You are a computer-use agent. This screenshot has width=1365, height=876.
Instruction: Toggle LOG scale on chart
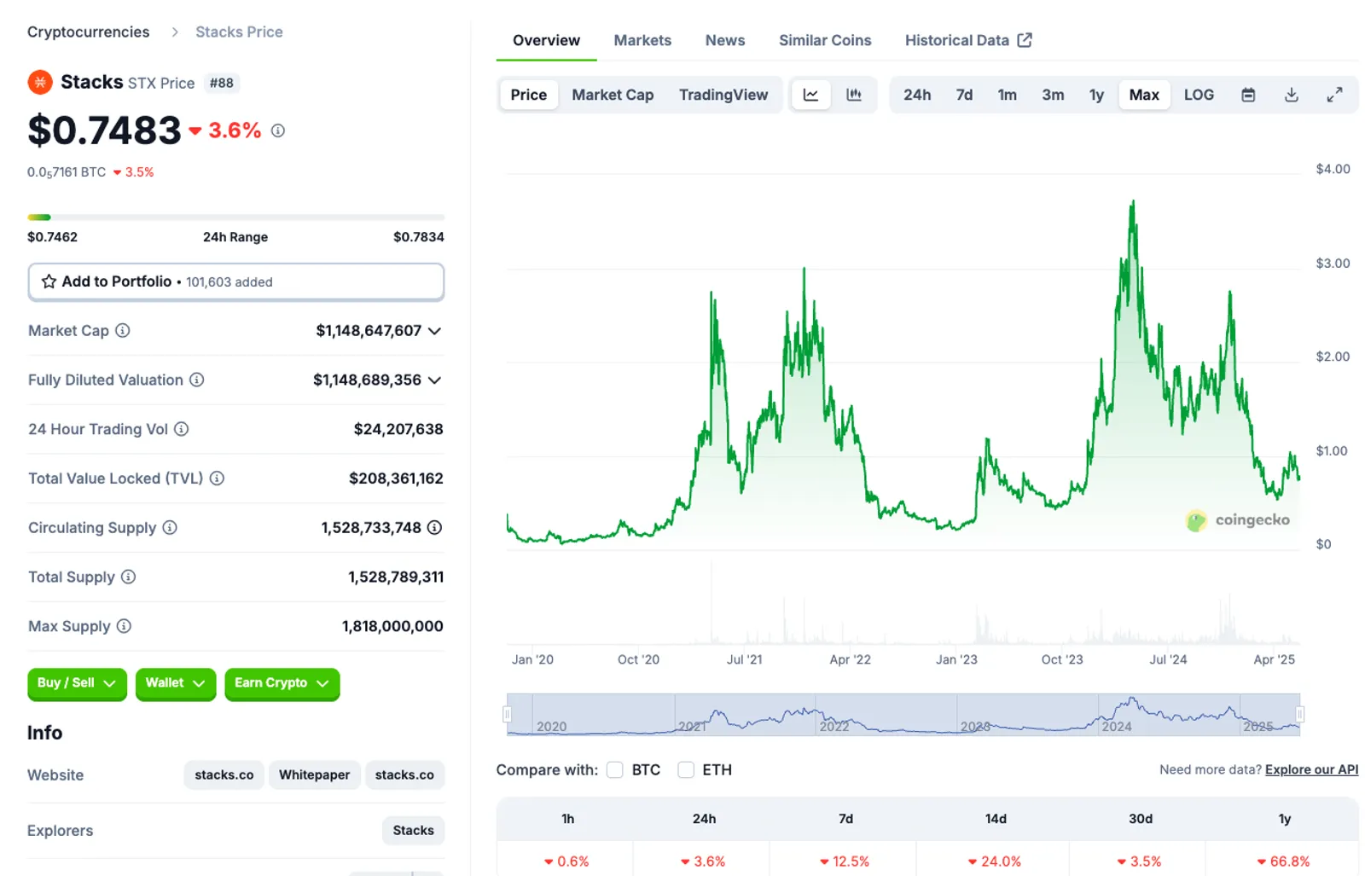pos(1199,95)
